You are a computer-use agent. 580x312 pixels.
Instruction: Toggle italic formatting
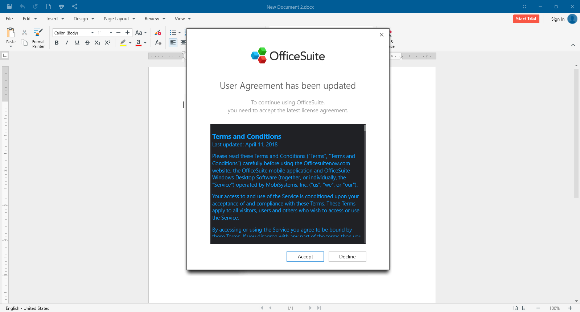(67, 42)
